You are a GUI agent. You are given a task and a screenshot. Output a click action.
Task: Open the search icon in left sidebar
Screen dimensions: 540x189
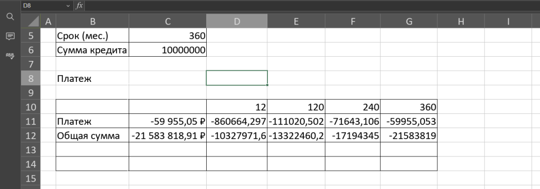11,17
